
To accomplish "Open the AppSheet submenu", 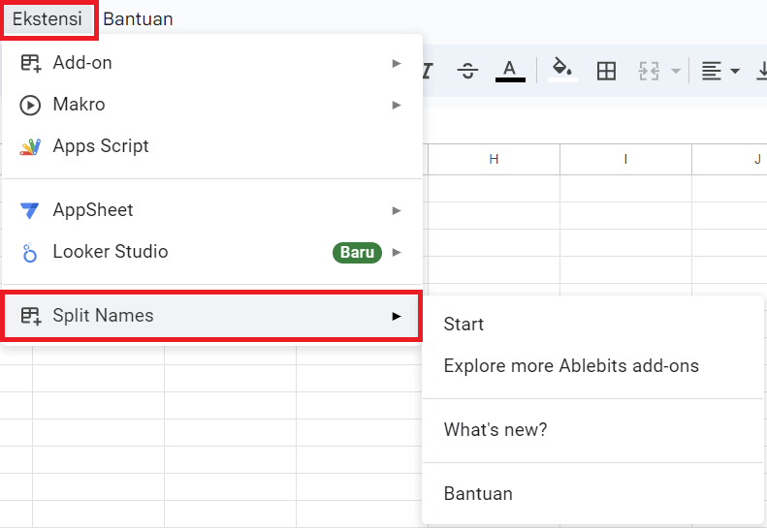I will click(211, 210).
